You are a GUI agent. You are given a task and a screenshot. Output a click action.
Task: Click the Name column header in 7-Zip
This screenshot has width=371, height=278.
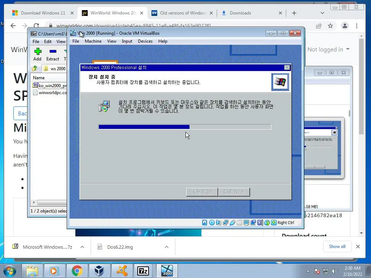pyautogui.click(x=49, y=77)
